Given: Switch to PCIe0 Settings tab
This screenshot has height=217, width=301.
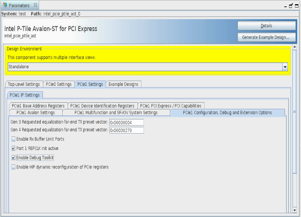Looking at the screenshot, I should coord(59,84).
